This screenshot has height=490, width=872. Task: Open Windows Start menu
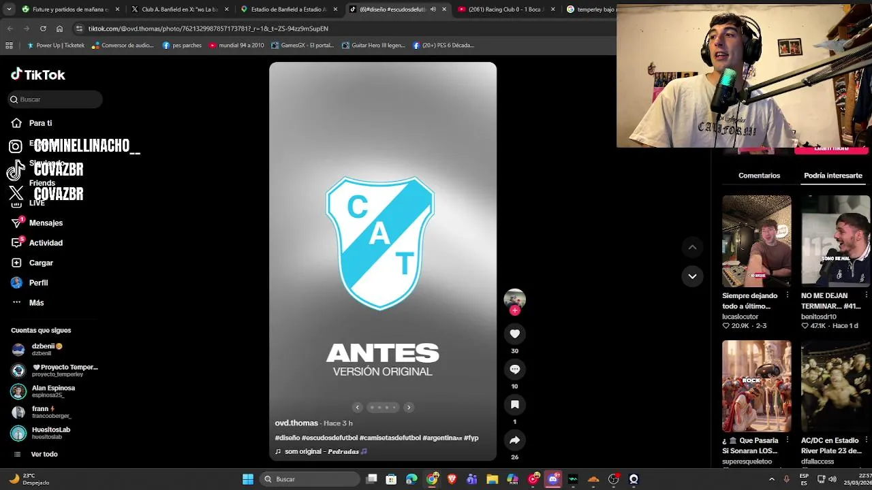(248, 479)
